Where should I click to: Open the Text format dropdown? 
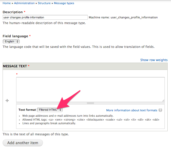[x=50, y=110]
